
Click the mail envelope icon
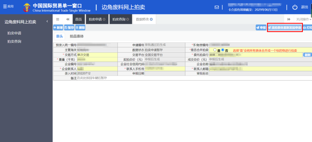[x=217, y=7]
